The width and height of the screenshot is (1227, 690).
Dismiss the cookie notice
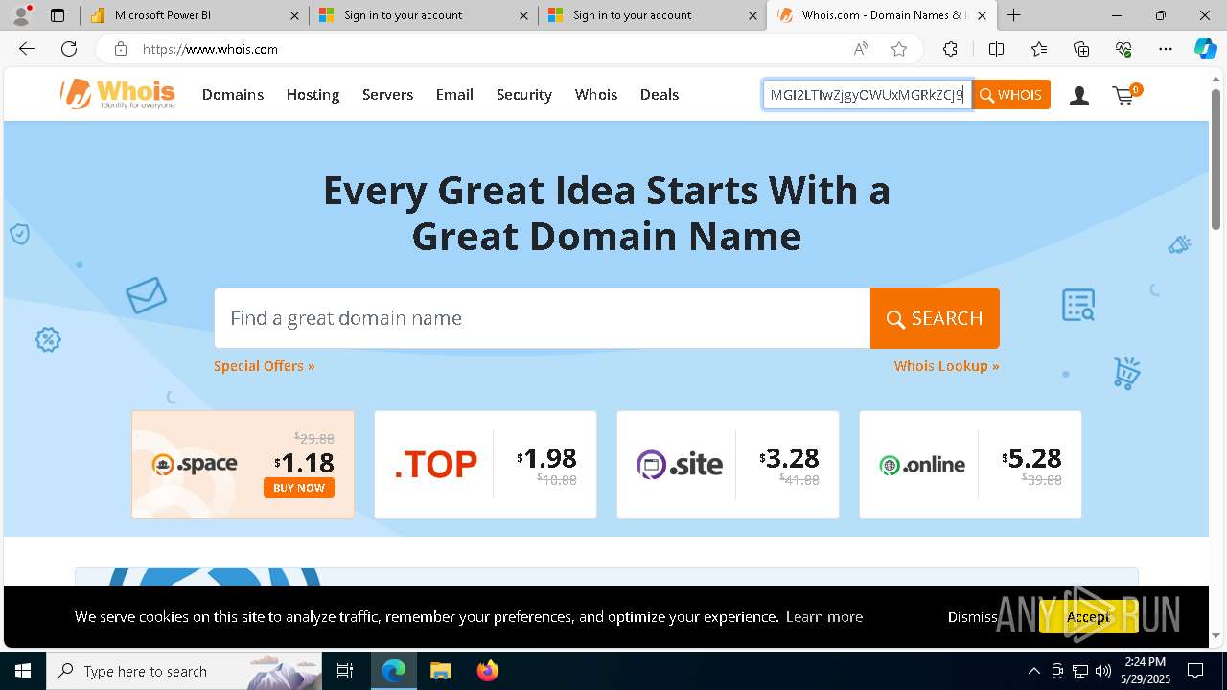(973, 617)
